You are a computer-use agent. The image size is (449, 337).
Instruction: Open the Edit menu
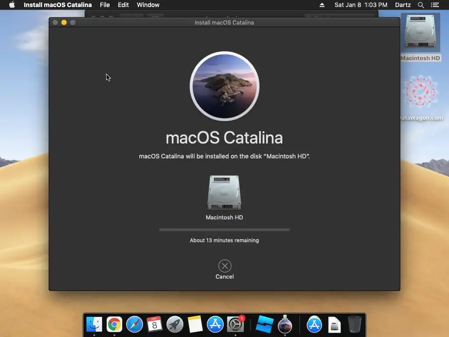(123, 5)
